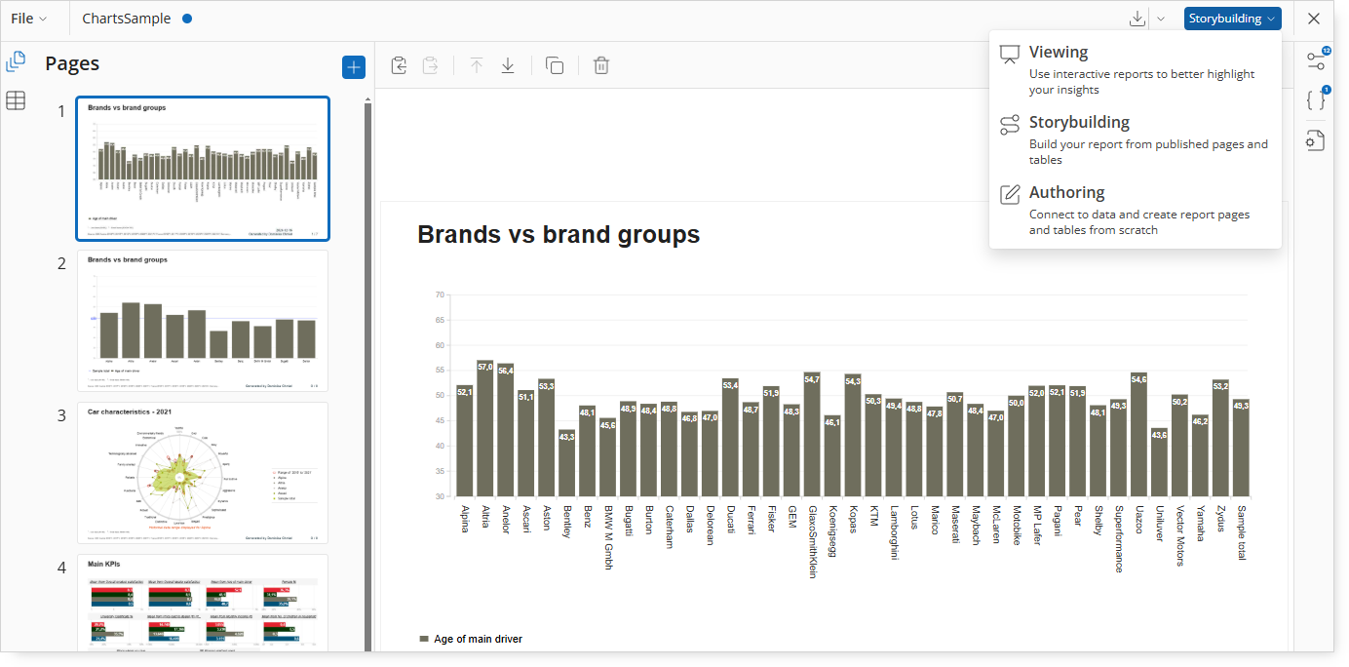Click the ChartsSample report title
This screenshot has height=667, width=1349.
[127, 19]
